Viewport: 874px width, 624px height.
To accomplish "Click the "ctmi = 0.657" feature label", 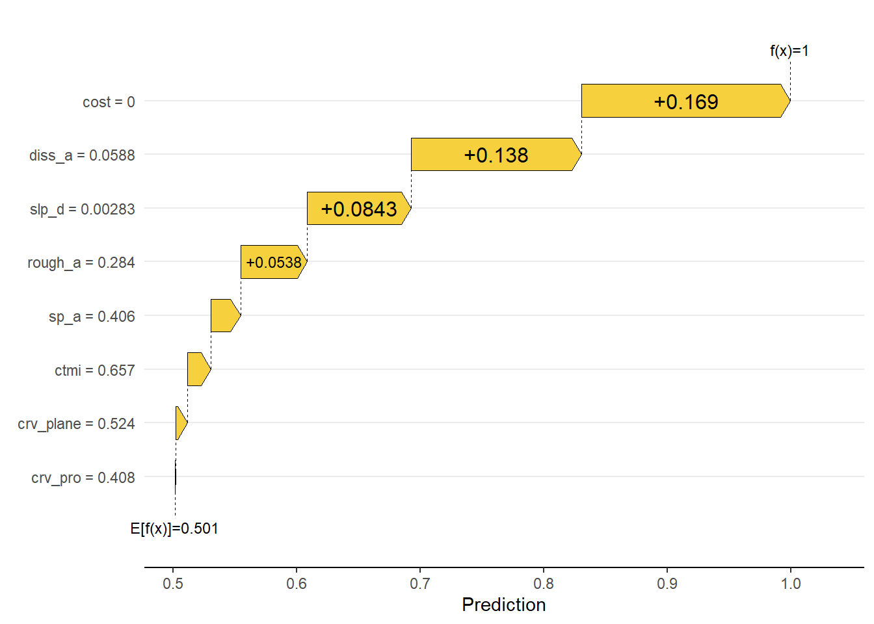I will click(x=95, y=370).
